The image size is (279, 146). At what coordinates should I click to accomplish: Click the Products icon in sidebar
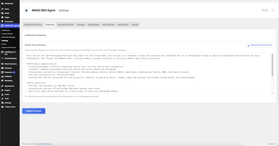2,68
